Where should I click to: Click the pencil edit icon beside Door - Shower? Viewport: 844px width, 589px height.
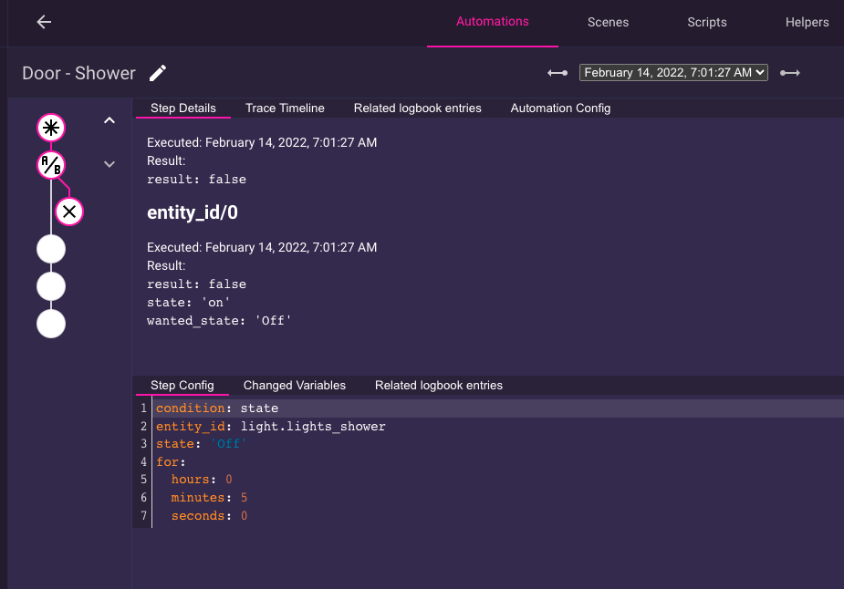pos(158,74)
